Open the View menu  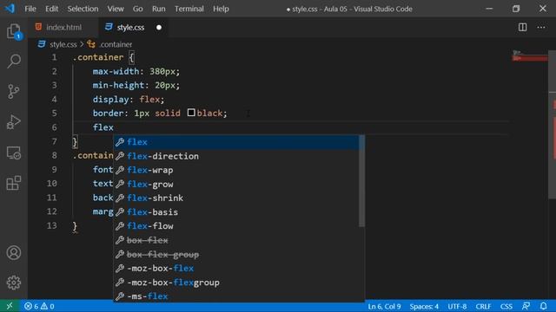point(116,9)
